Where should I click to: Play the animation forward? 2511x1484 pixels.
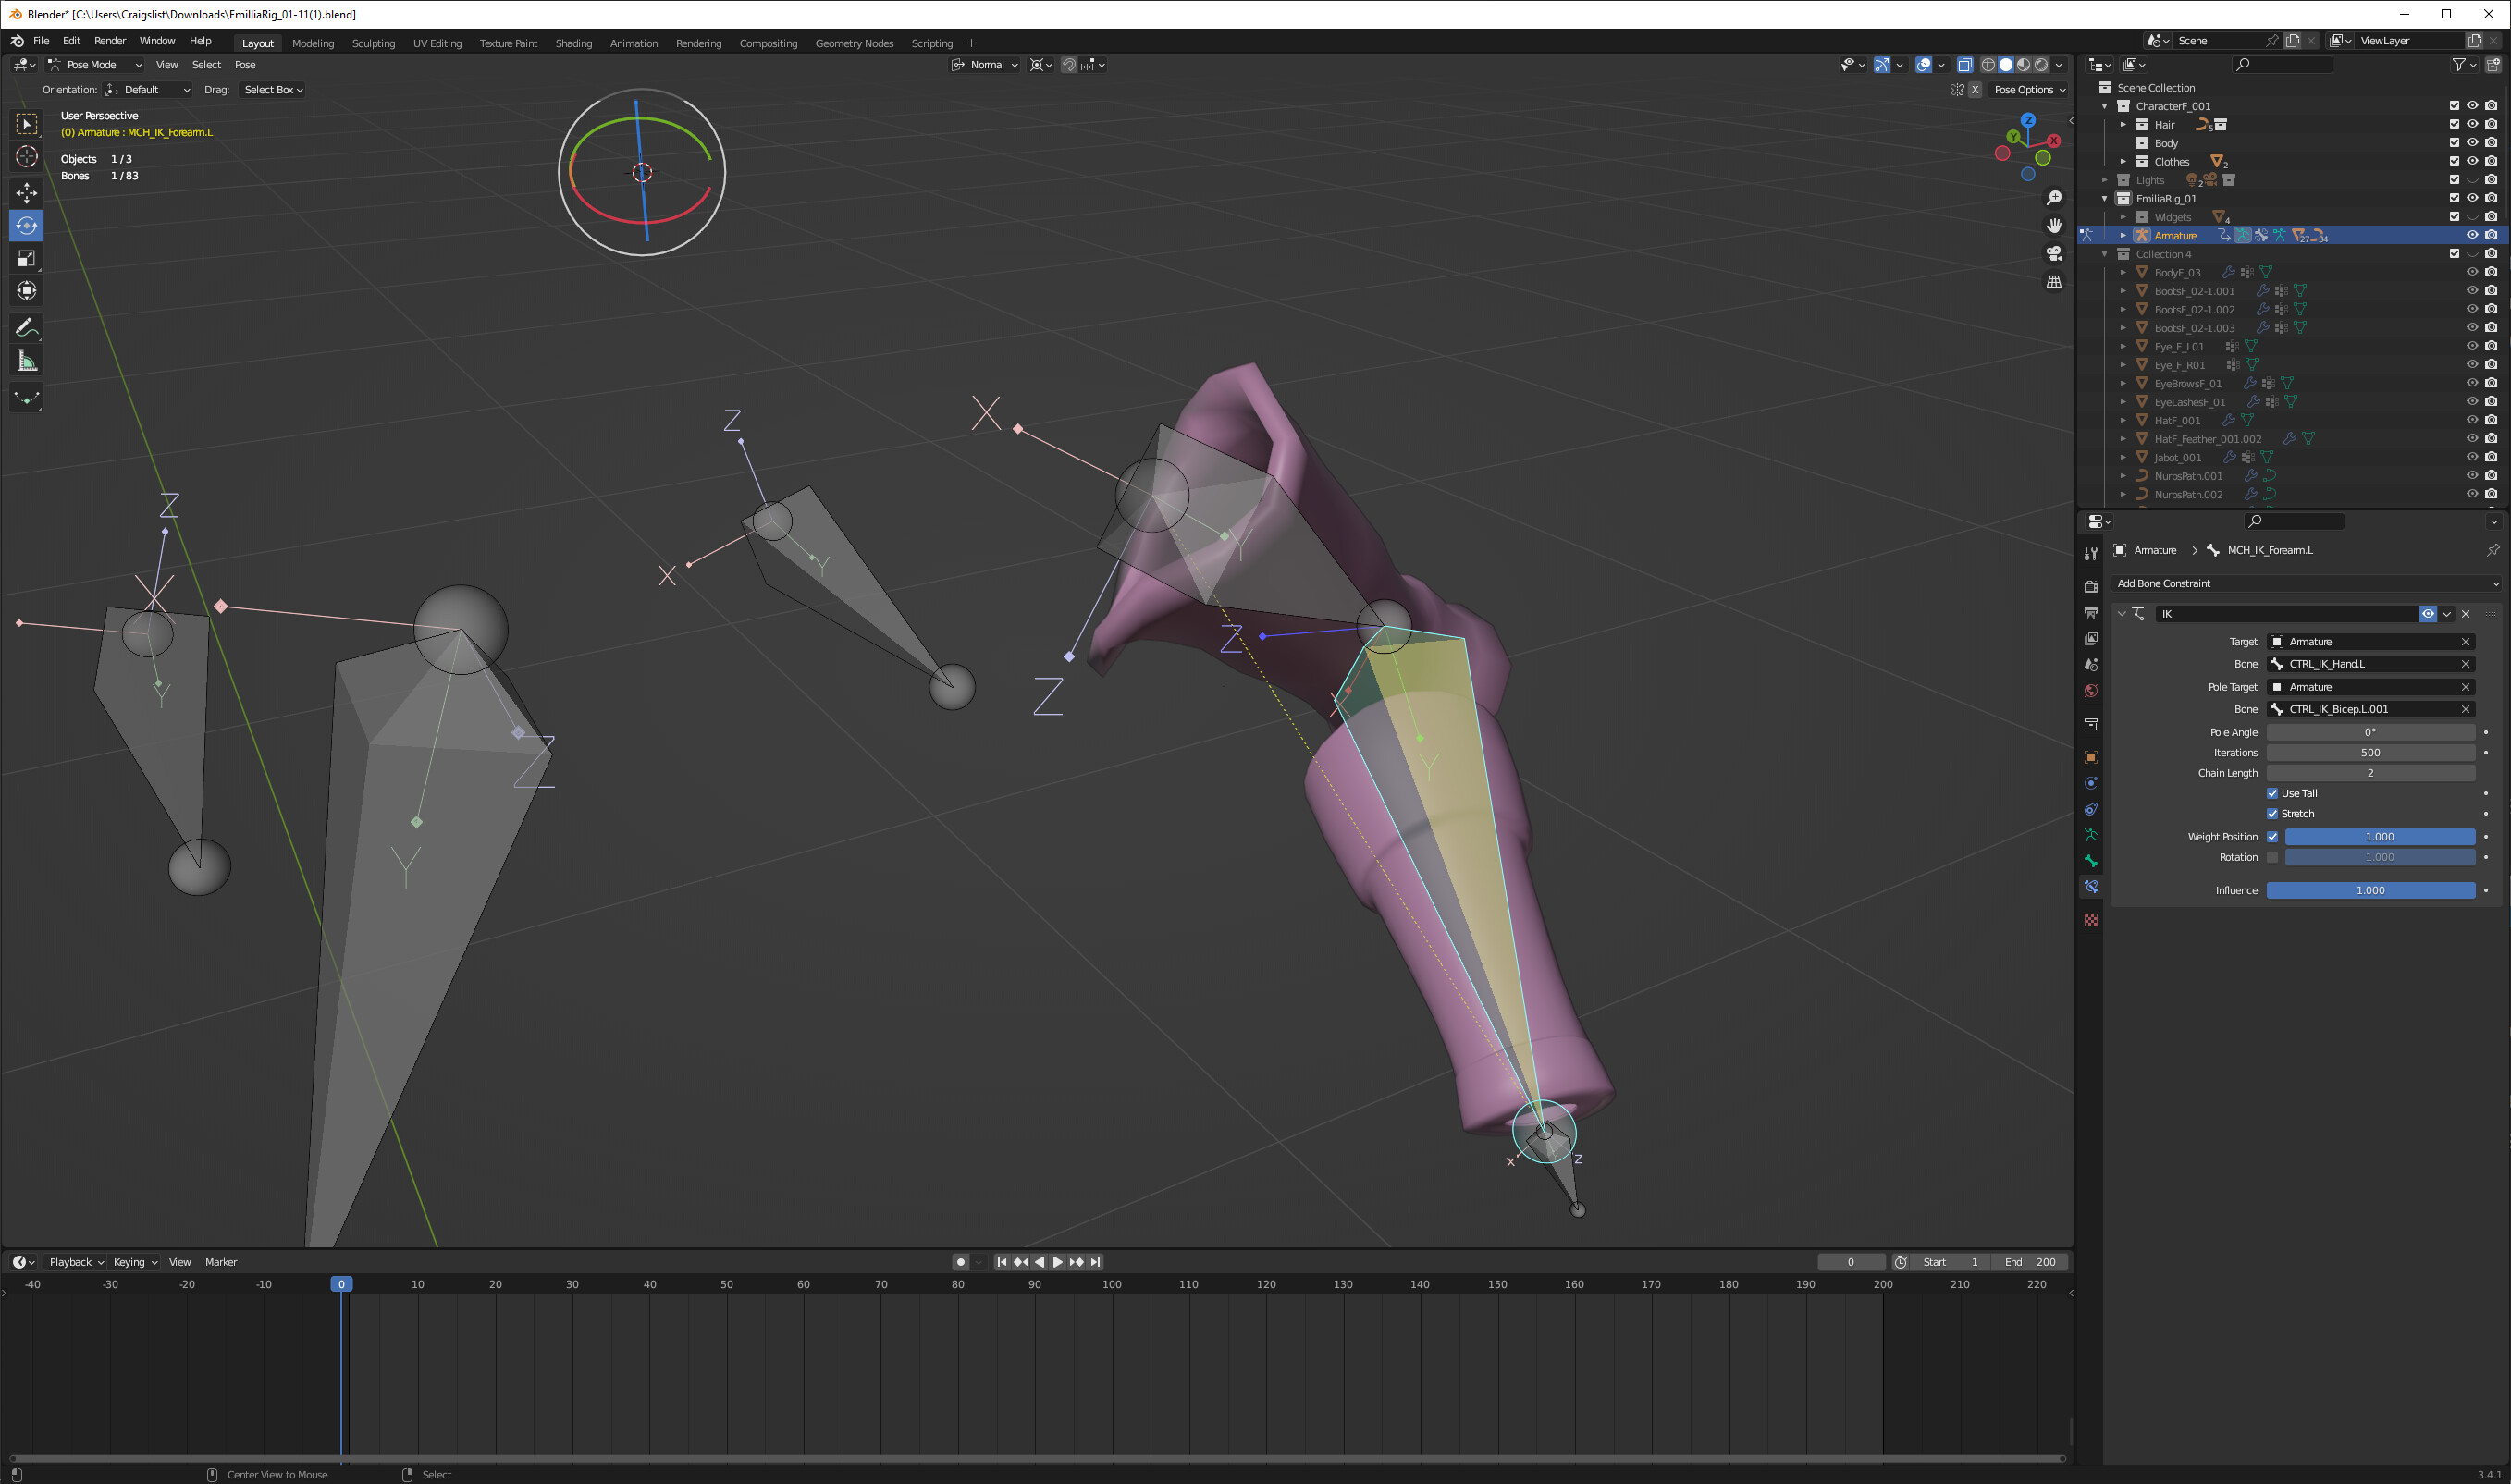1058,1262
